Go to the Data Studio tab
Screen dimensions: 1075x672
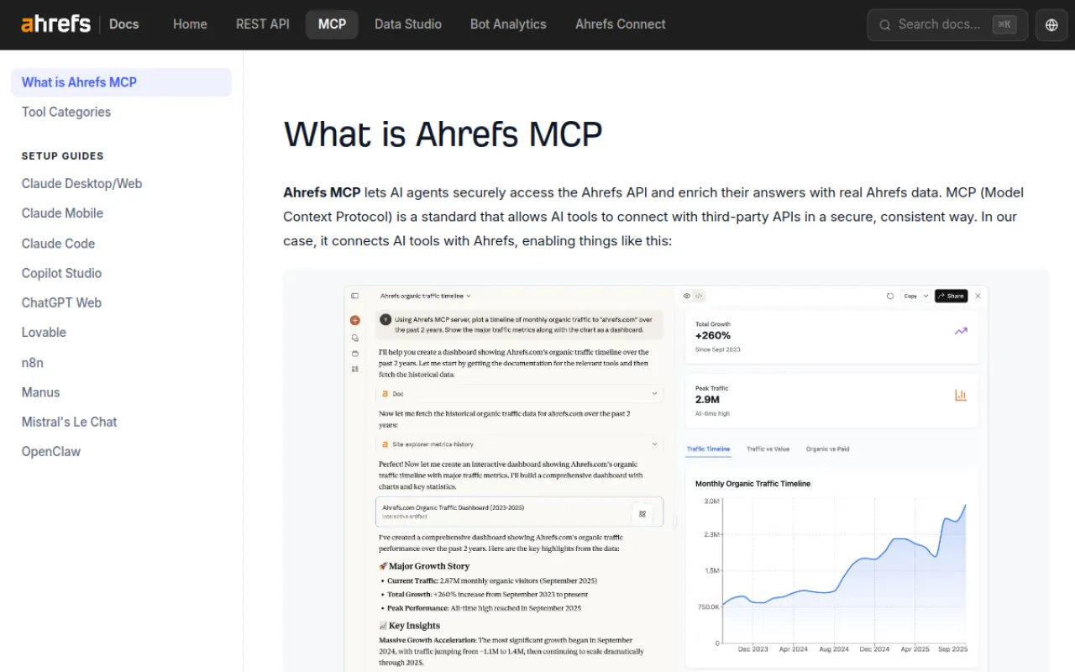tap(408, 24)
